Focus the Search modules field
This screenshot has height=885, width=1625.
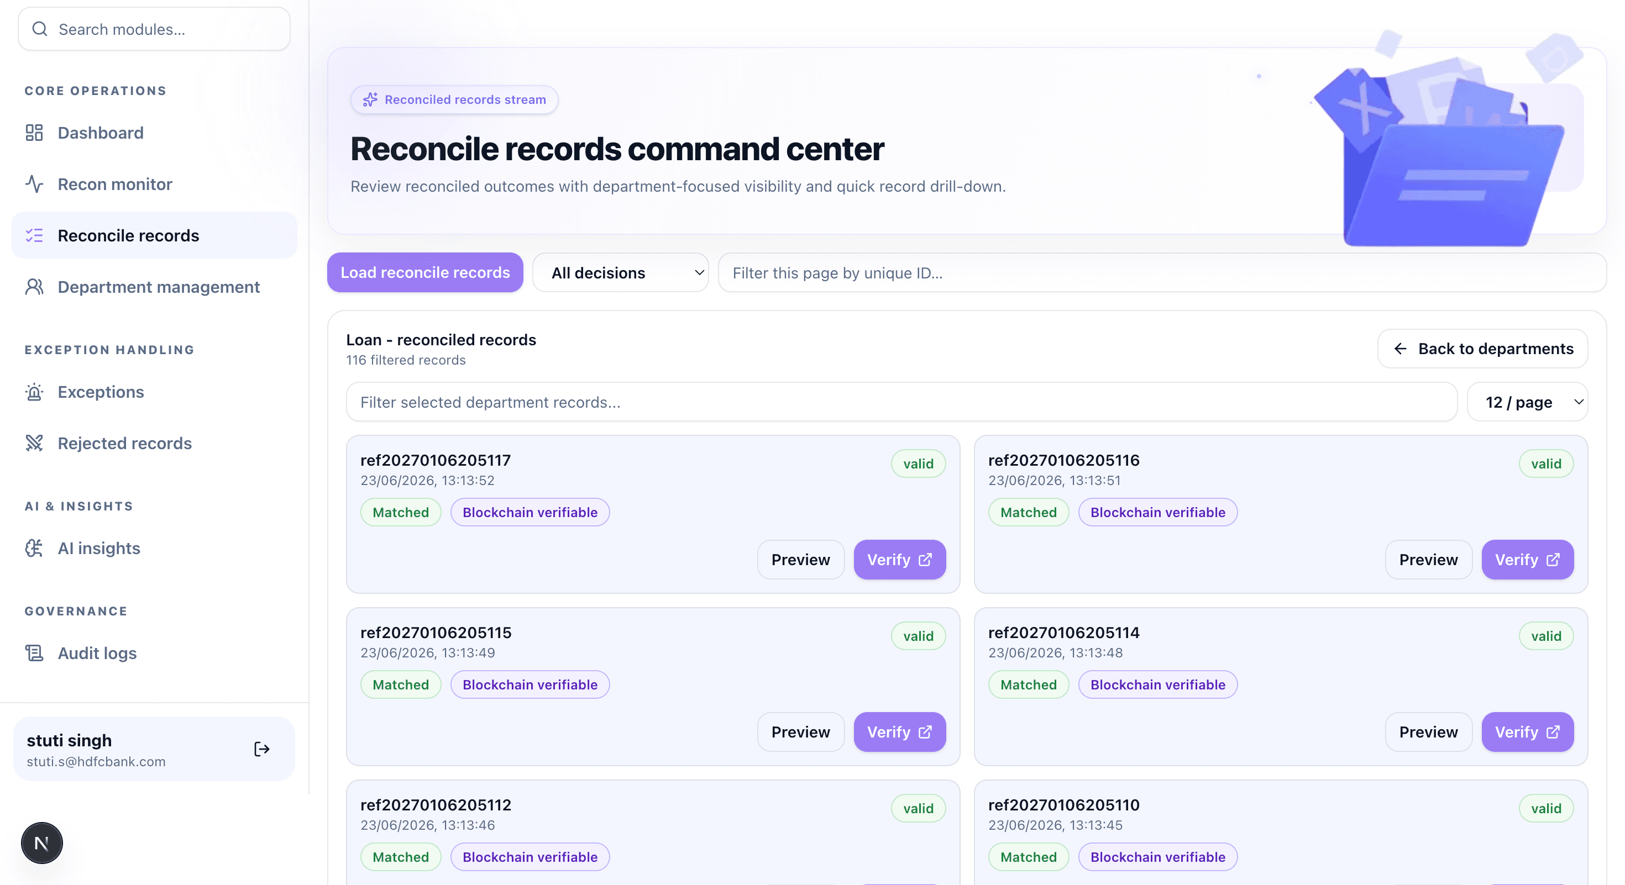(x=154, y=29)
